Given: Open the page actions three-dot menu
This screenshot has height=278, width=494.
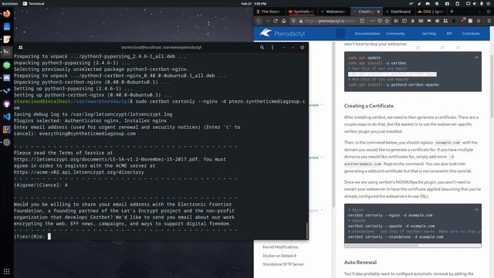Looking at the screenshot, I should pos(372,21).
